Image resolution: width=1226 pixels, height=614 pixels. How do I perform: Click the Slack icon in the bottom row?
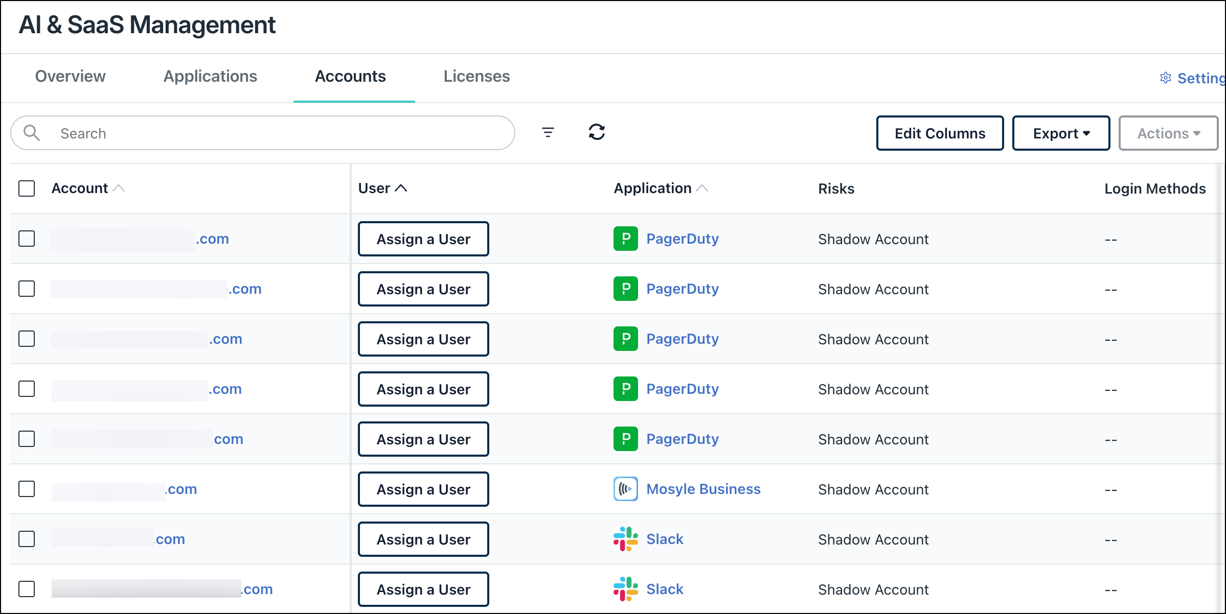pos(625,589)
